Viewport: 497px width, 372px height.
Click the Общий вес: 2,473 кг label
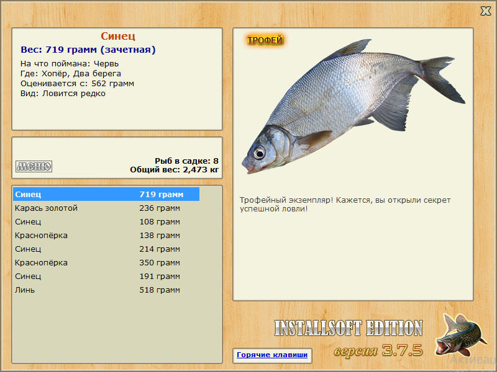click(175, 170)
